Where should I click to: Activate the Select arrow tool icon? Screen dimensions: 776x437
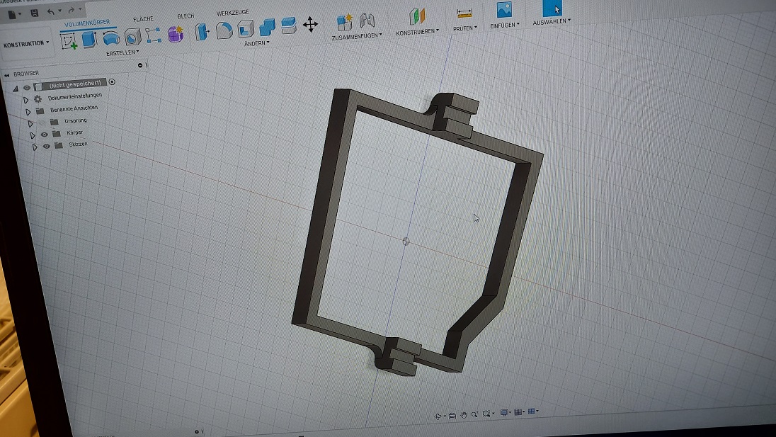tap(552, 8)
